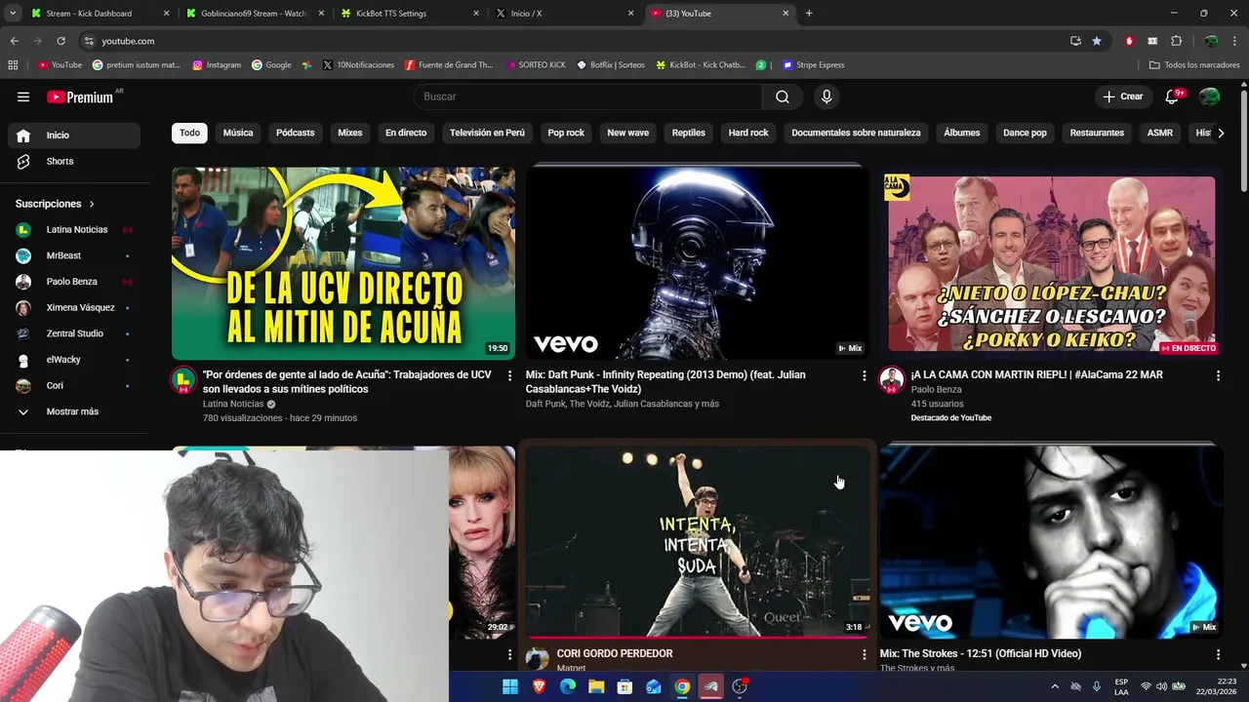1249x702 pixels.
Task: Select the Música filter chip
Action: 238,133
